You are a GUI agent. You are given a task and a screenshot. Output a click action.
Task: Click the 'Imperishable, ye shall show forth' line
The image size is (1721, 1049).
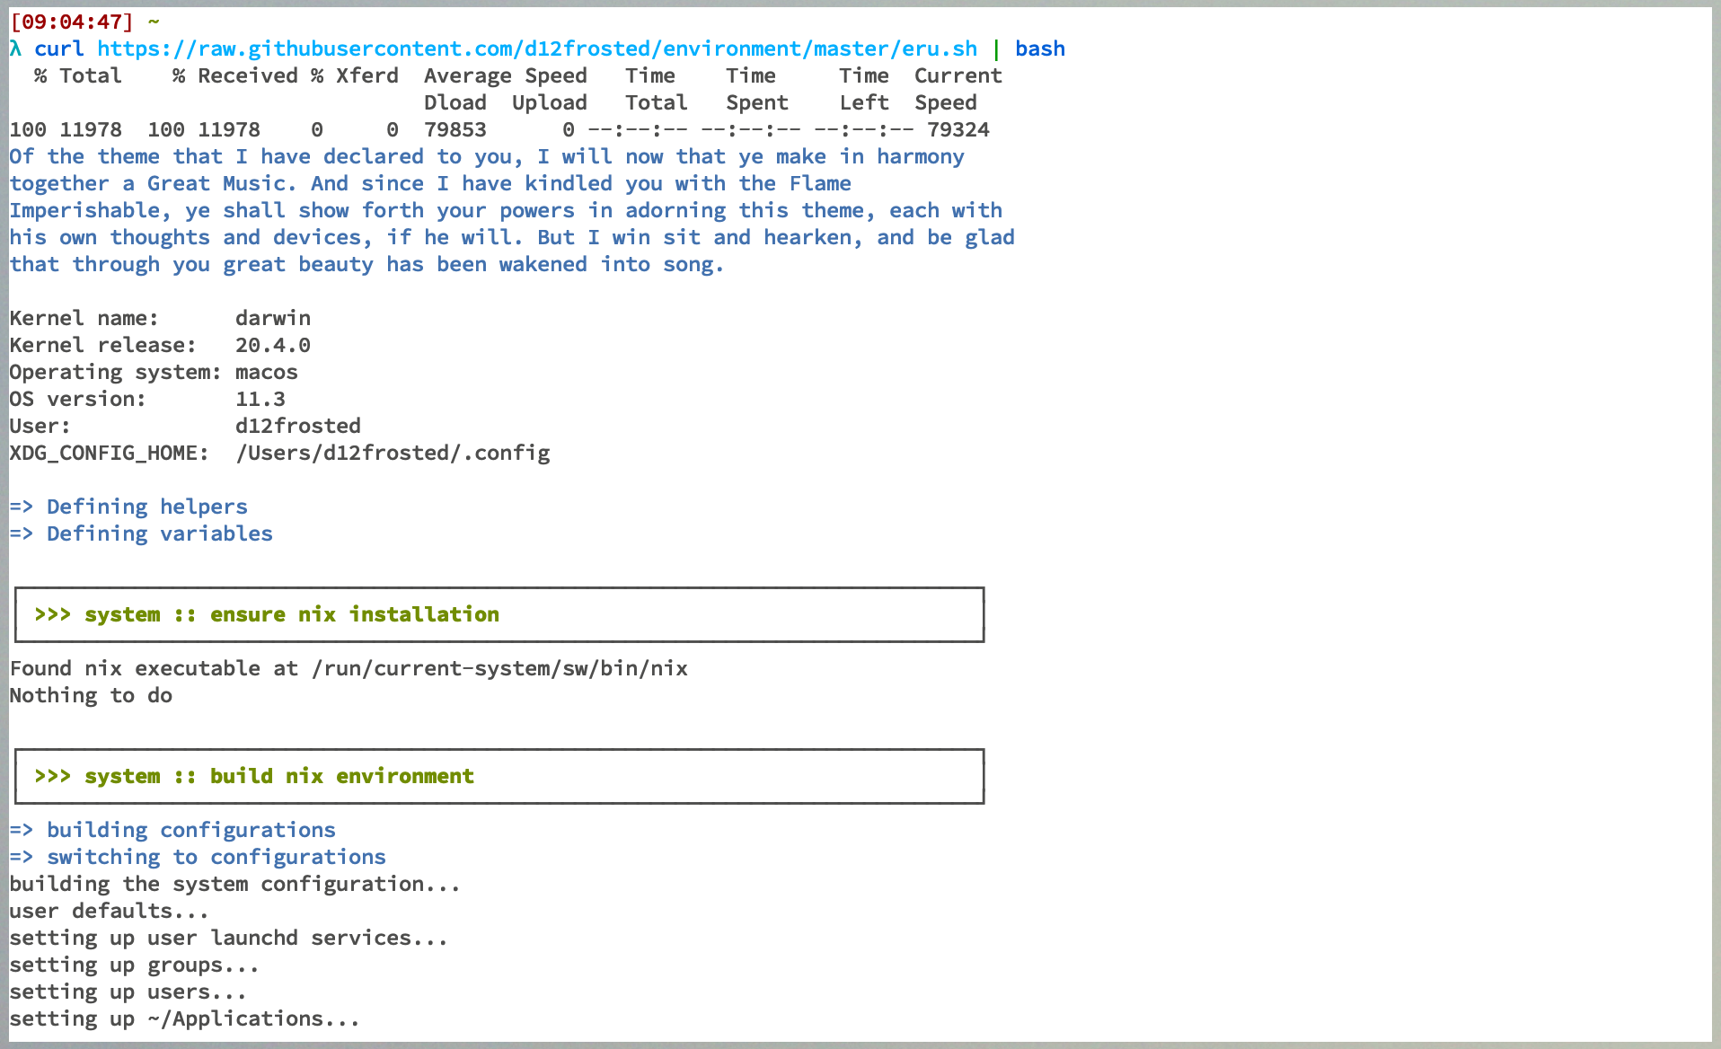click(506, 211)
